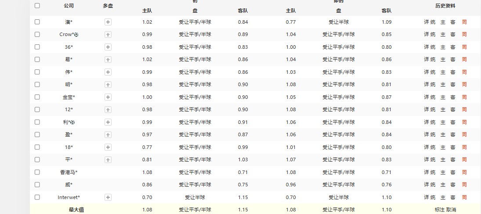Click 主 link in 36* row

click(x=443, y=47)
